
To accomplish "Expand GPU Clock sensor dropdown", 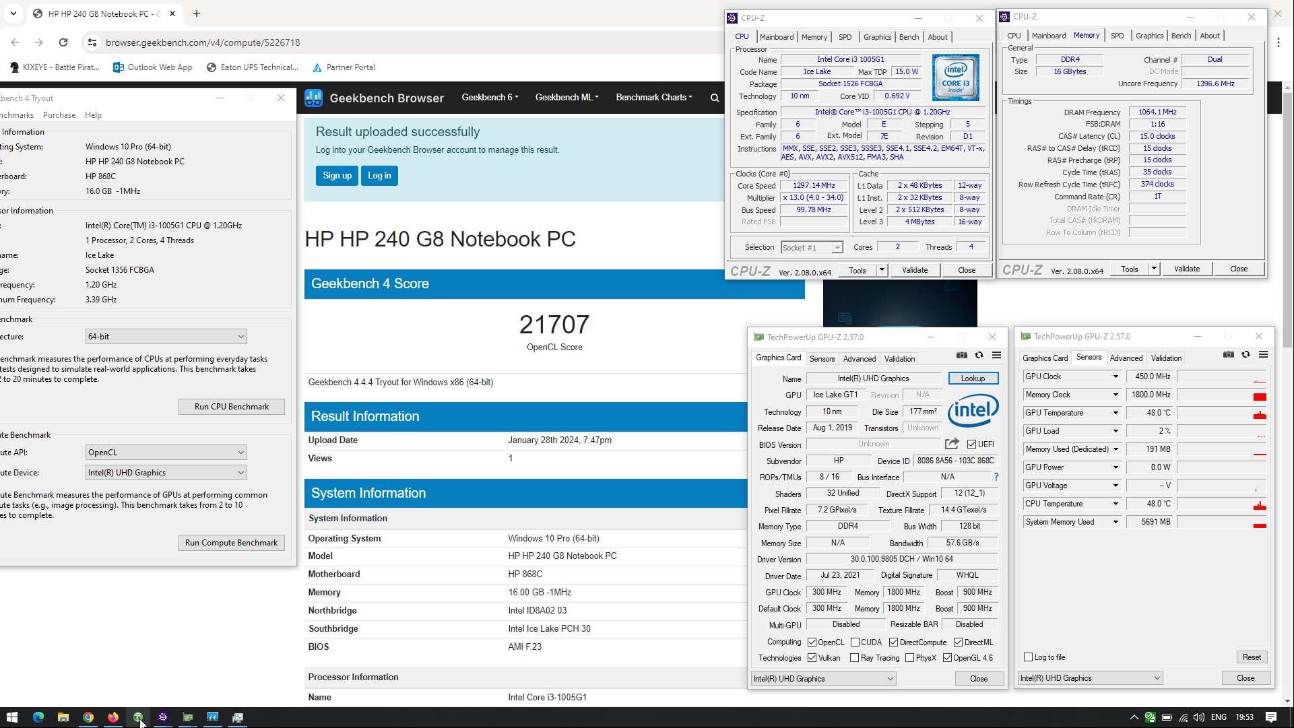I will (1115, 376).
